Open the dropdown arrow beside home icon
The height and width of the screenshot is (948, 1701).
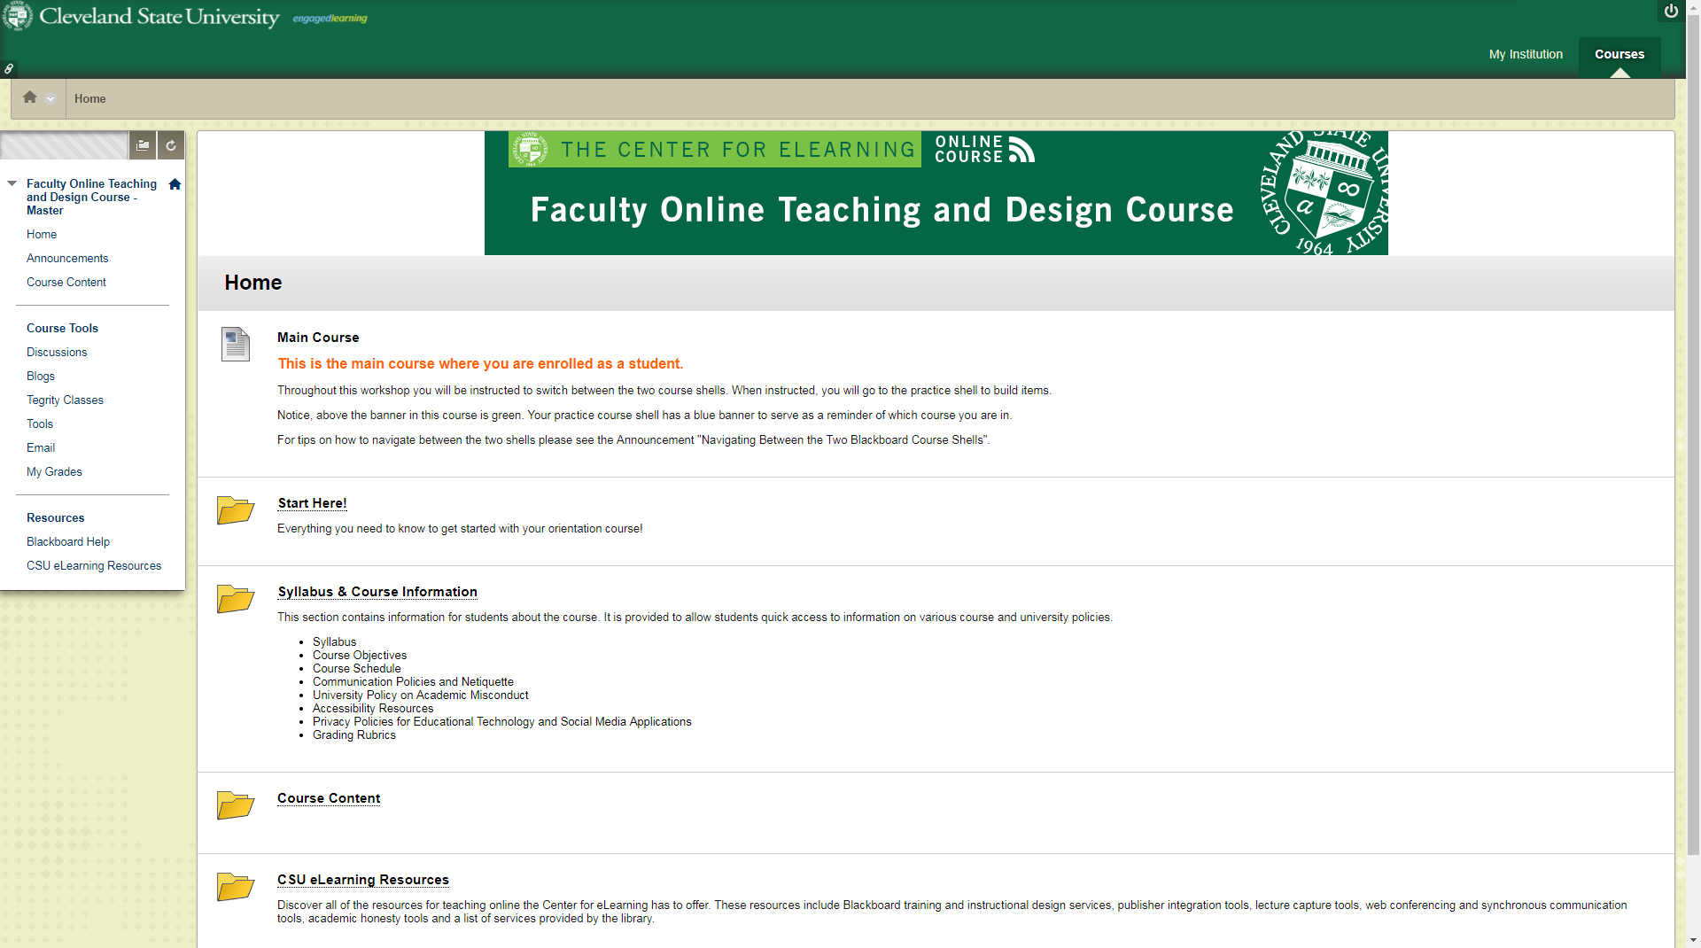coord(50,99)
